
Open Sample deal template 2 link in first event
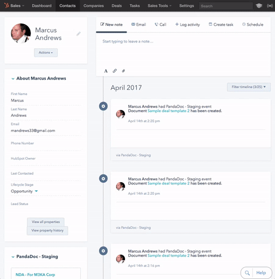pyautogui.click(x=168, y=111)
